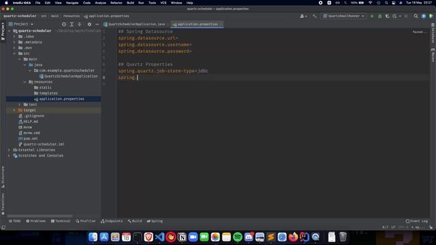The width and height of the screenshot is (436, 245).
Task: Click the locate-in-project target icon in the Project panel
Action: coord(64,24)
